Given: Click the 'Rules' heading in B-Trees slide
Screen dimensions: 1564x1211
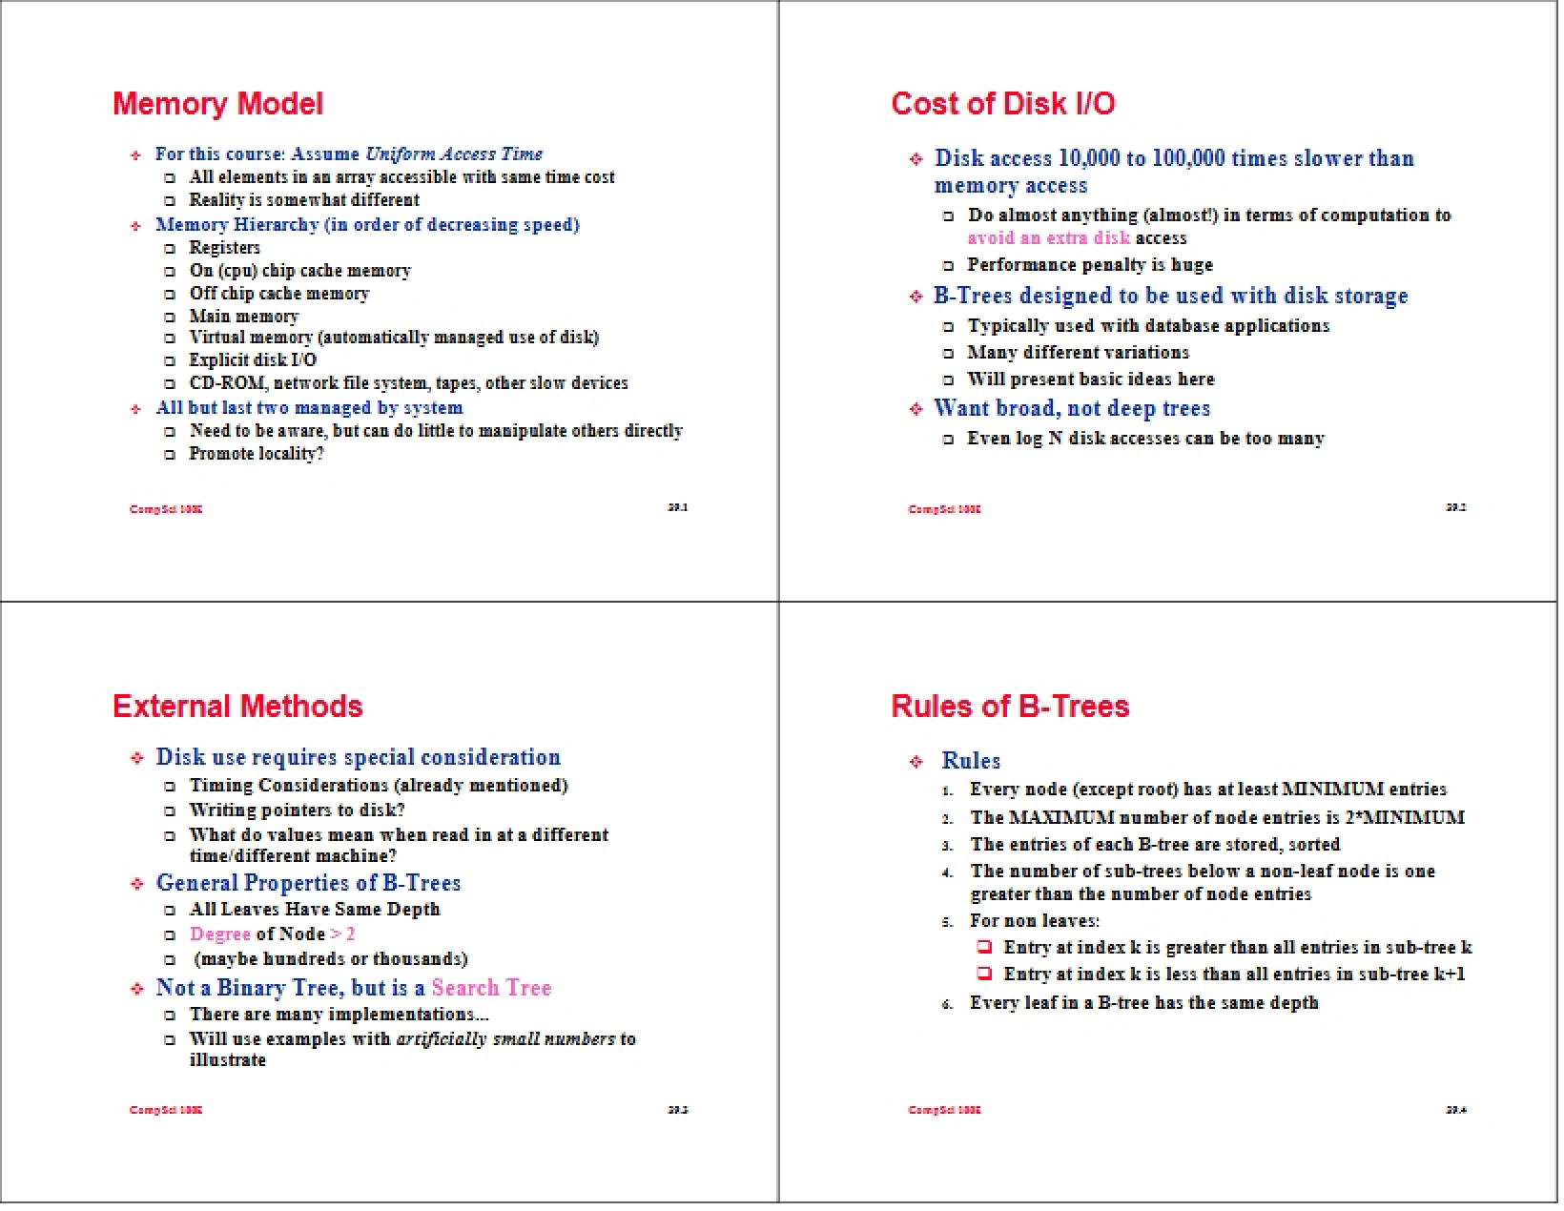Looking at the screenshot, I should 971,761.
